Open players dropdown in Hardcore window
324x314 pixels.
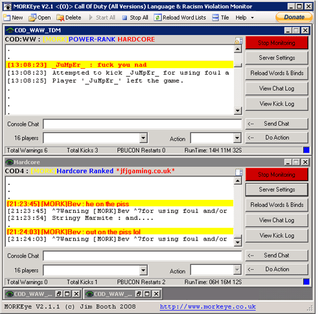[143, 270]
